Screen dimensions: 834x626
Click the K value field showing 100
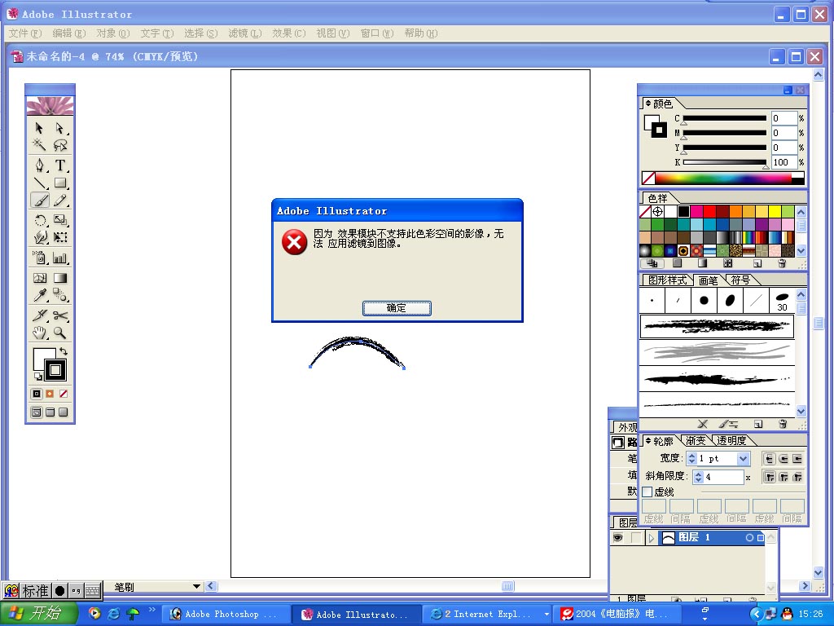(x=784, y=162)
